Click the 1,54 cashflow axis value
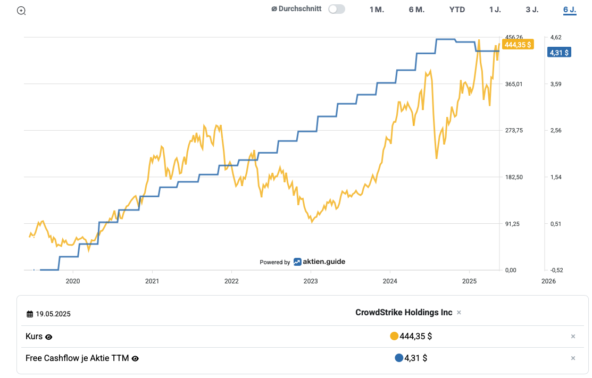This screenshot has width=592, height=378. pos(556,178)
